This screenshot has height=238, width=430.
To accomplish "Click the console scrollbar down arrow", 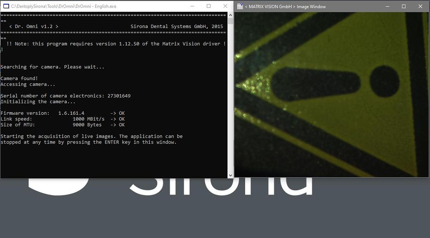I will click(x=230, y=175).
